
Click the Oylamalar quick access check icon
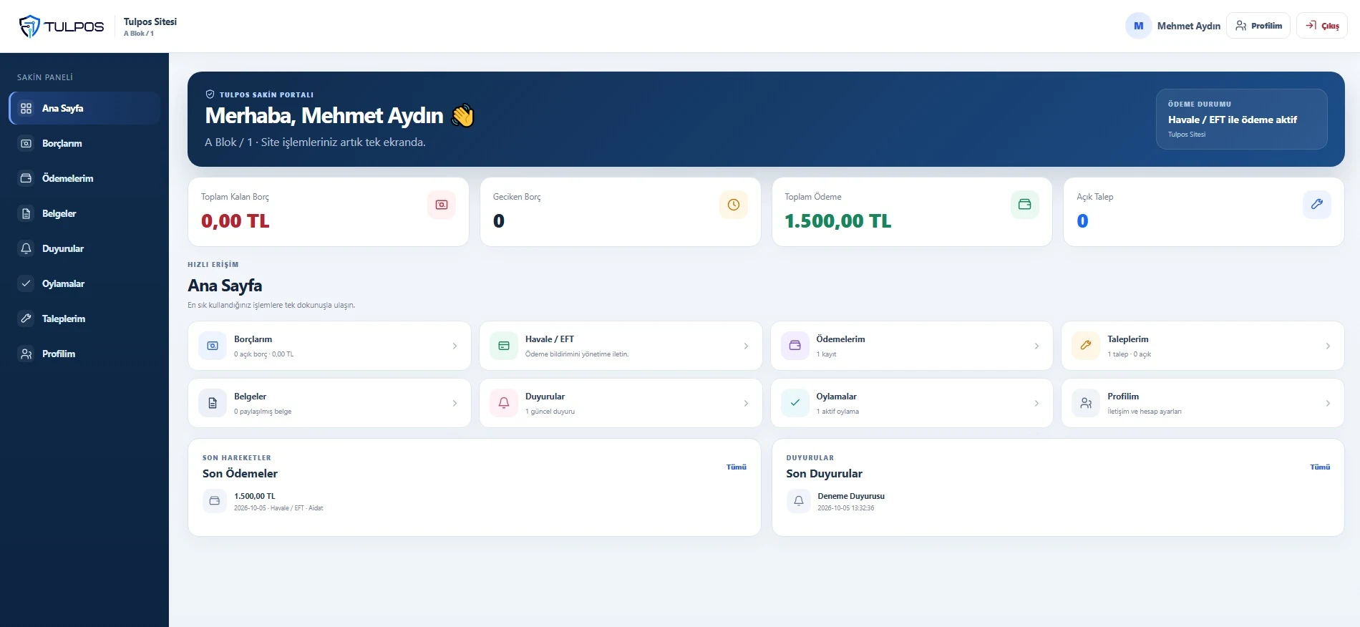pos(795,403)
